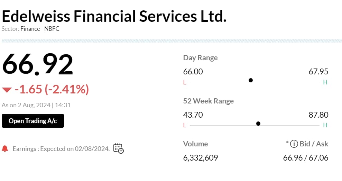Image resolution: width=342 pixels, height=181 pixels.
Task: Click the 52 Week high value 87.80
Action: coord(318,115)
